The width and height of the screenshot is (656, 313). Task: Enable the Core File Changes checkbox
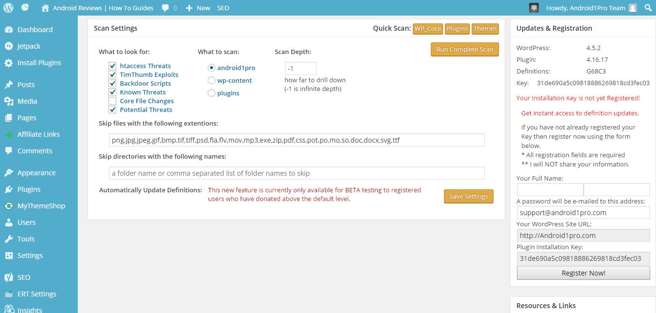[112, 101]
